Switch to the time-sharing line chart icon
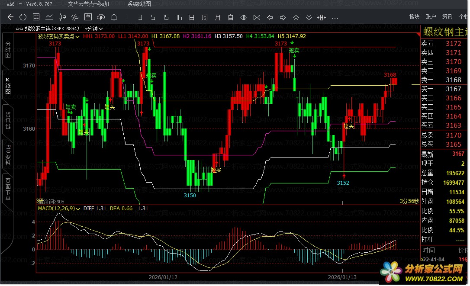Screen dimensions: 470x286 pyautogui.click(x=49, y=17)
